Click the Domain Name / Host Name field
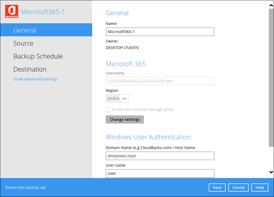This screenshot has height=197, width=274. coord(160,156)
